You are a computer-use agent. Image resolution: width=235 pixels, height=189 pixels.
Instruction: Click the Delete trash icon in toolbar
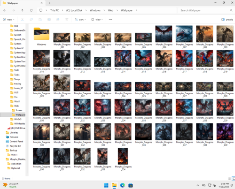coord(67,20)
